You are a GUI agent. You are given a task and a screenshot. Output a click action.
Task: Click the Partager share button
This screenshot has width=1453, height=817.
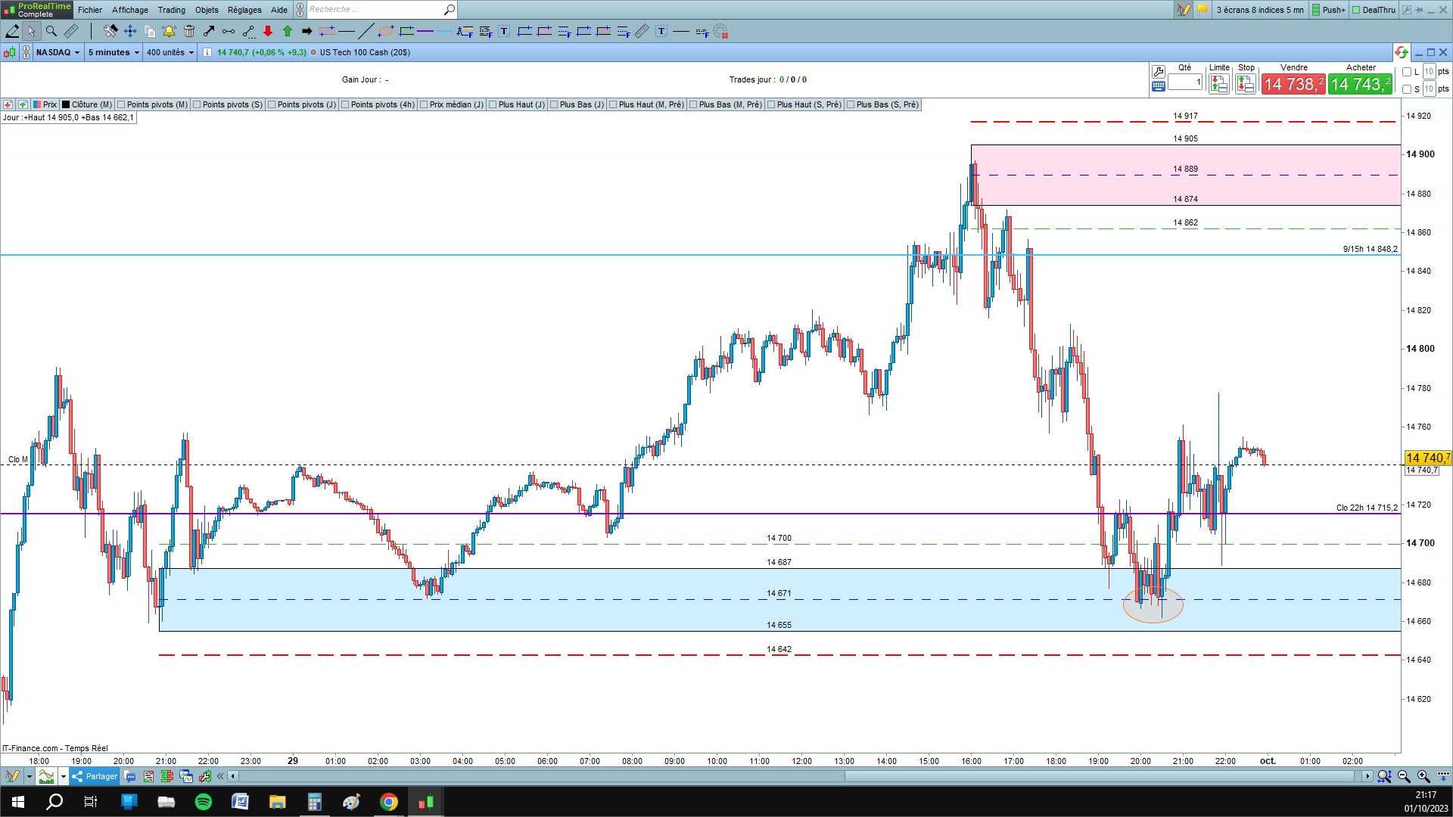tap(95, 776)
